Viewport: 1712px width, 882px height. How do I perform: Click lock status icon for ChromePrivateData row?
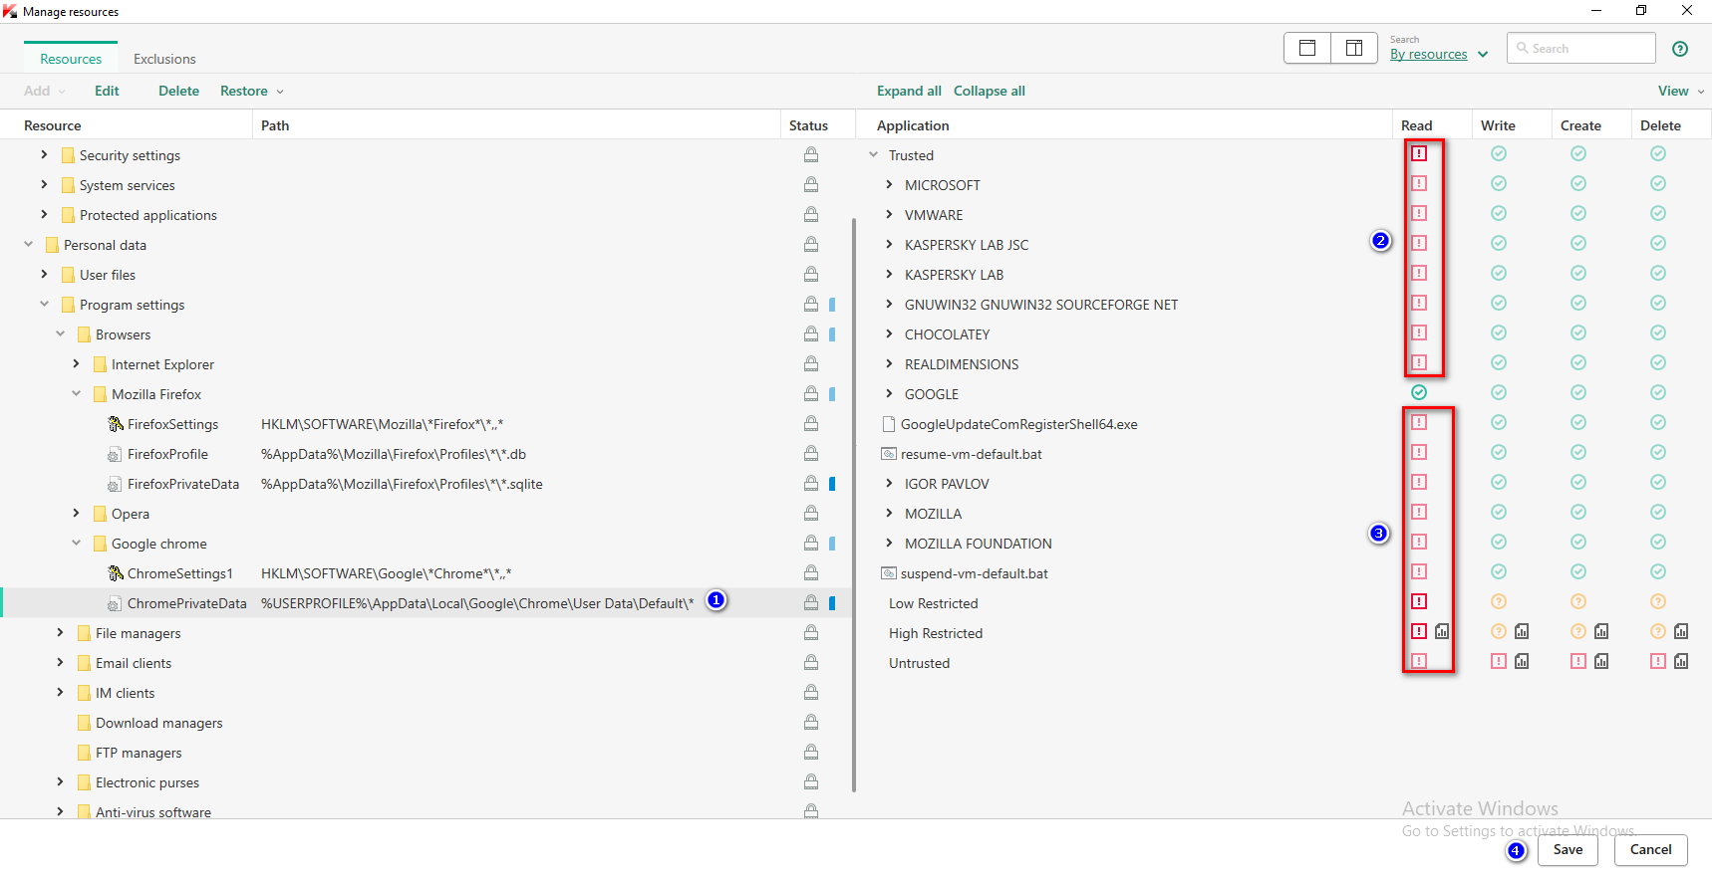tap(811, 603)
